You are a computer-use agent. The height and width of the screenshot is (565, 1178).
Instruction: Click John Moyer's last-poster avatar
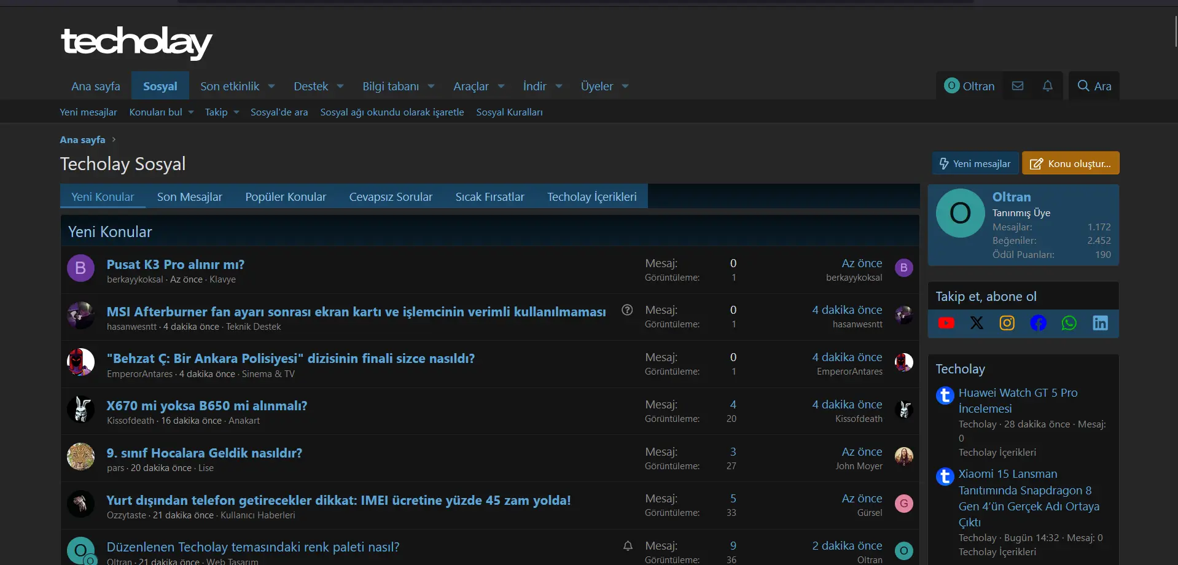click(x=903, y=456)
